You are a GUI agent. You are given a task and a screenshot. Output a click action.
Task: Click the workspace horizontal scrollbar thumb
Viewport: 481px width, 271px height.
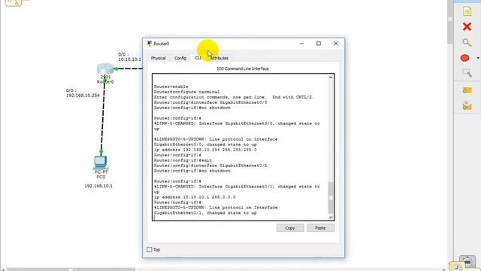coord(71,269)
